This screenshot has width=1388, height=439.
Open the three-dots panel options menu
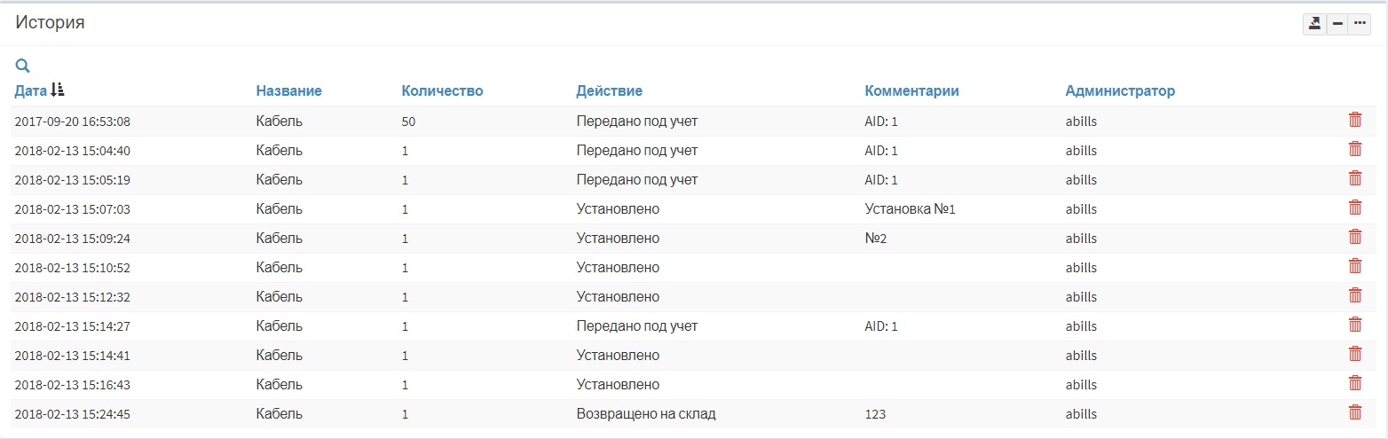[1360, 24]
